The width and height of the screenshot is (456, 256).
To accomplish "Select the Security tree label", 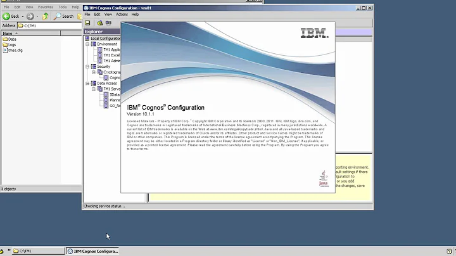I will [x=103, y=67].
